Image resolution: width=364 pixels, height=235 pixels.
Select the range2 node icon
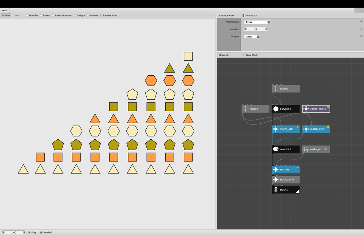pyautogui.click(x=245, y=109)
